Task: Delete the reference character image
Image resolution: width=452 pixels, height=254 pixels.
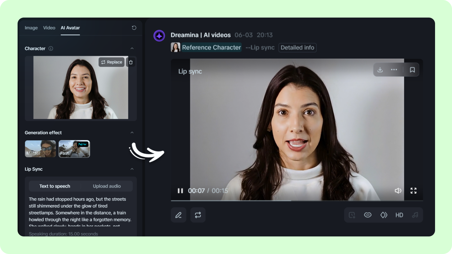Action: [x=131, y=62]
